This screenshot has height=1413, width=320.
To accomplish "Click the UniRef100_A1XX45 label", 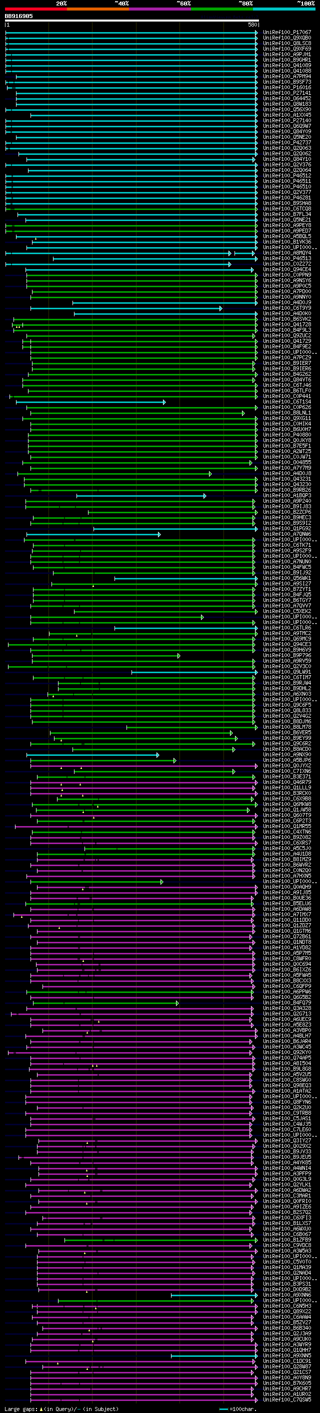I will point(286,115).
